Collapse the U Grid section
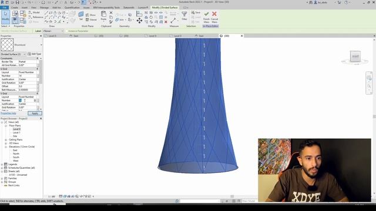Viewport: 376px width, 211px height. click(37, 69)
